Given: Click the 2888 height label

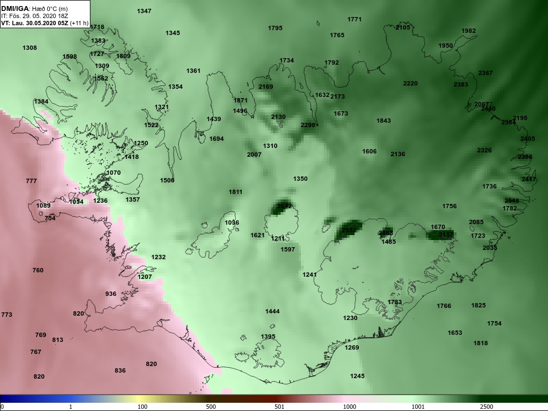Looking at the screenshot, I should coord(386,233).
